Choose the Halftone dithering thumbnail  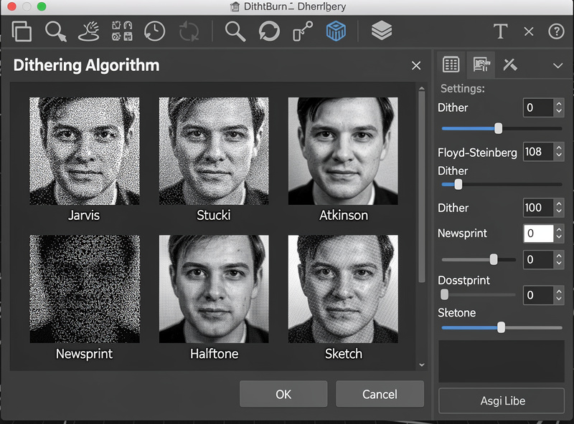point(214,289)
